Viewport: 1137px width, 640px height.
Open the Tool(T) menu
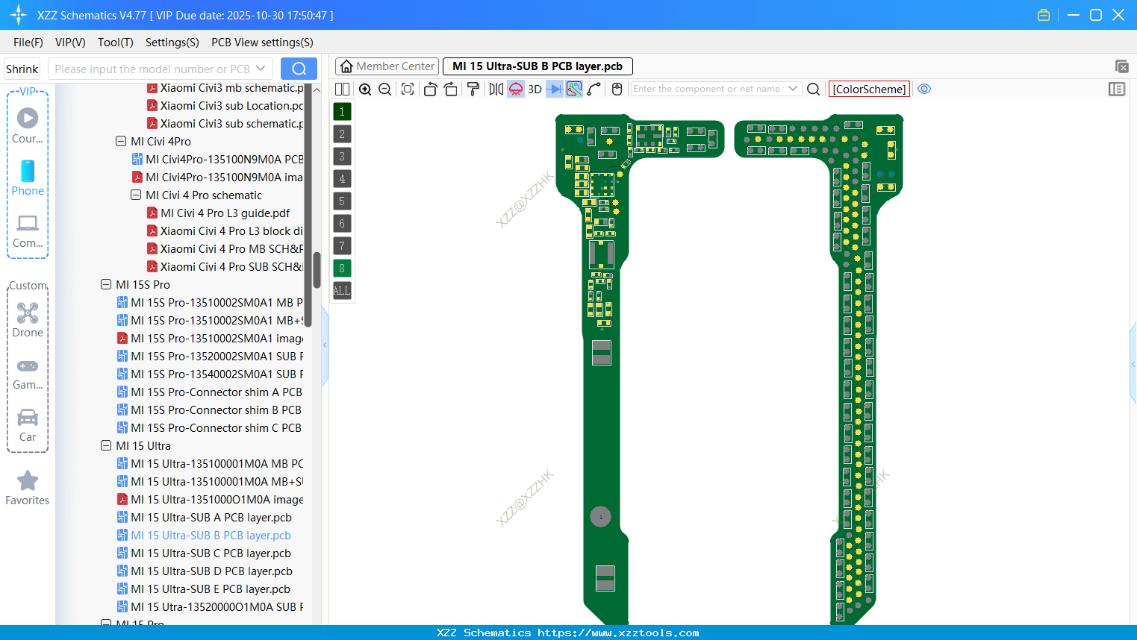(x=115, y=43)
